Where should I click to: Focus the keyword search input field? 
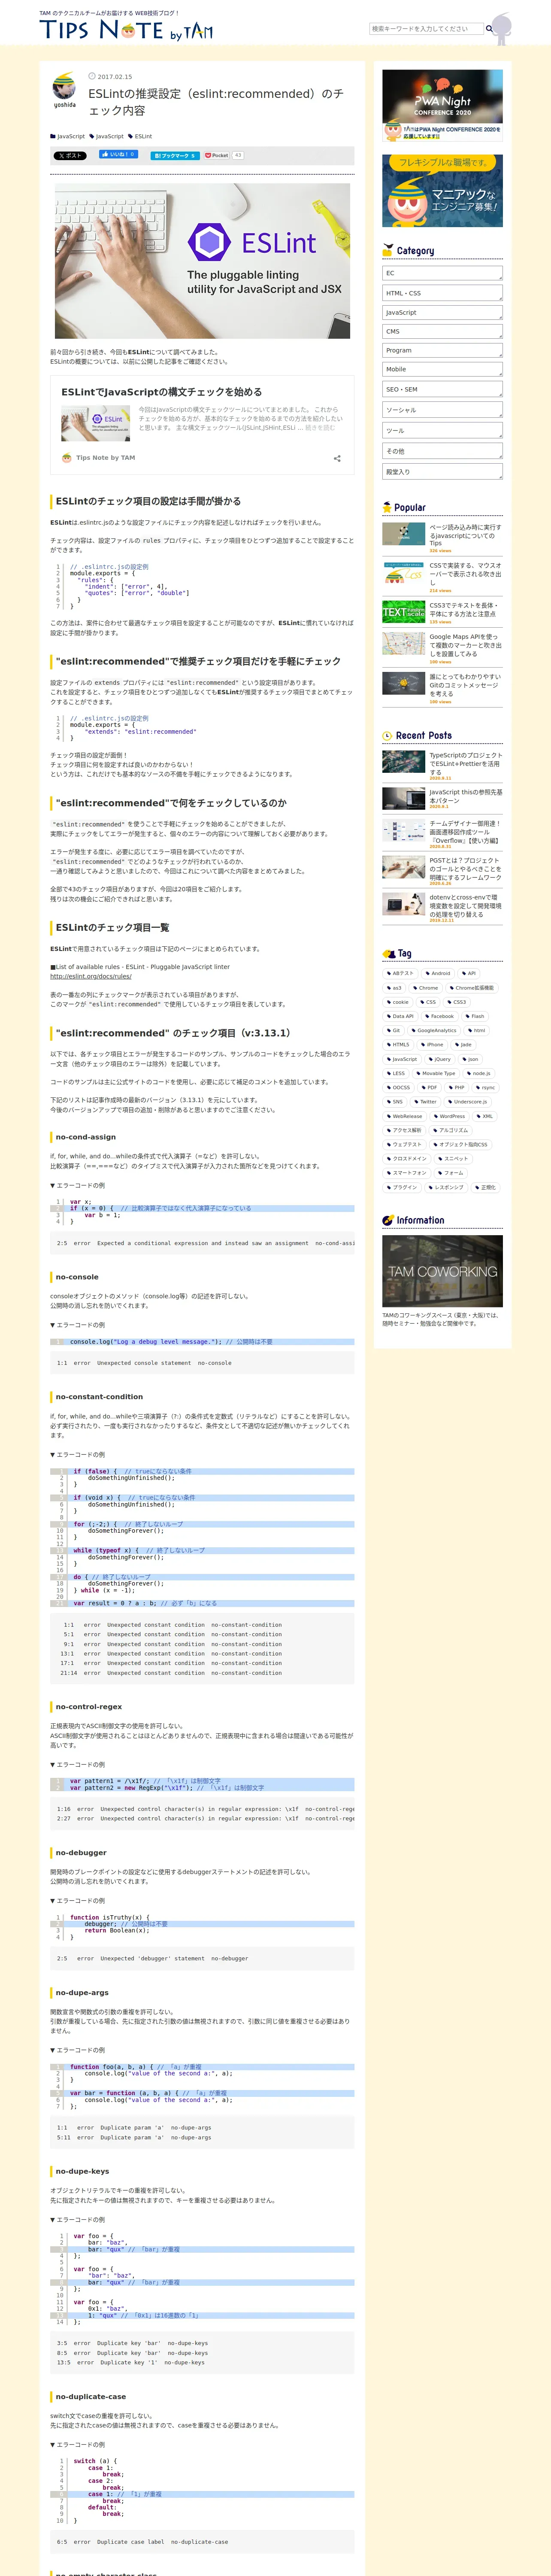tap(426, 29)
